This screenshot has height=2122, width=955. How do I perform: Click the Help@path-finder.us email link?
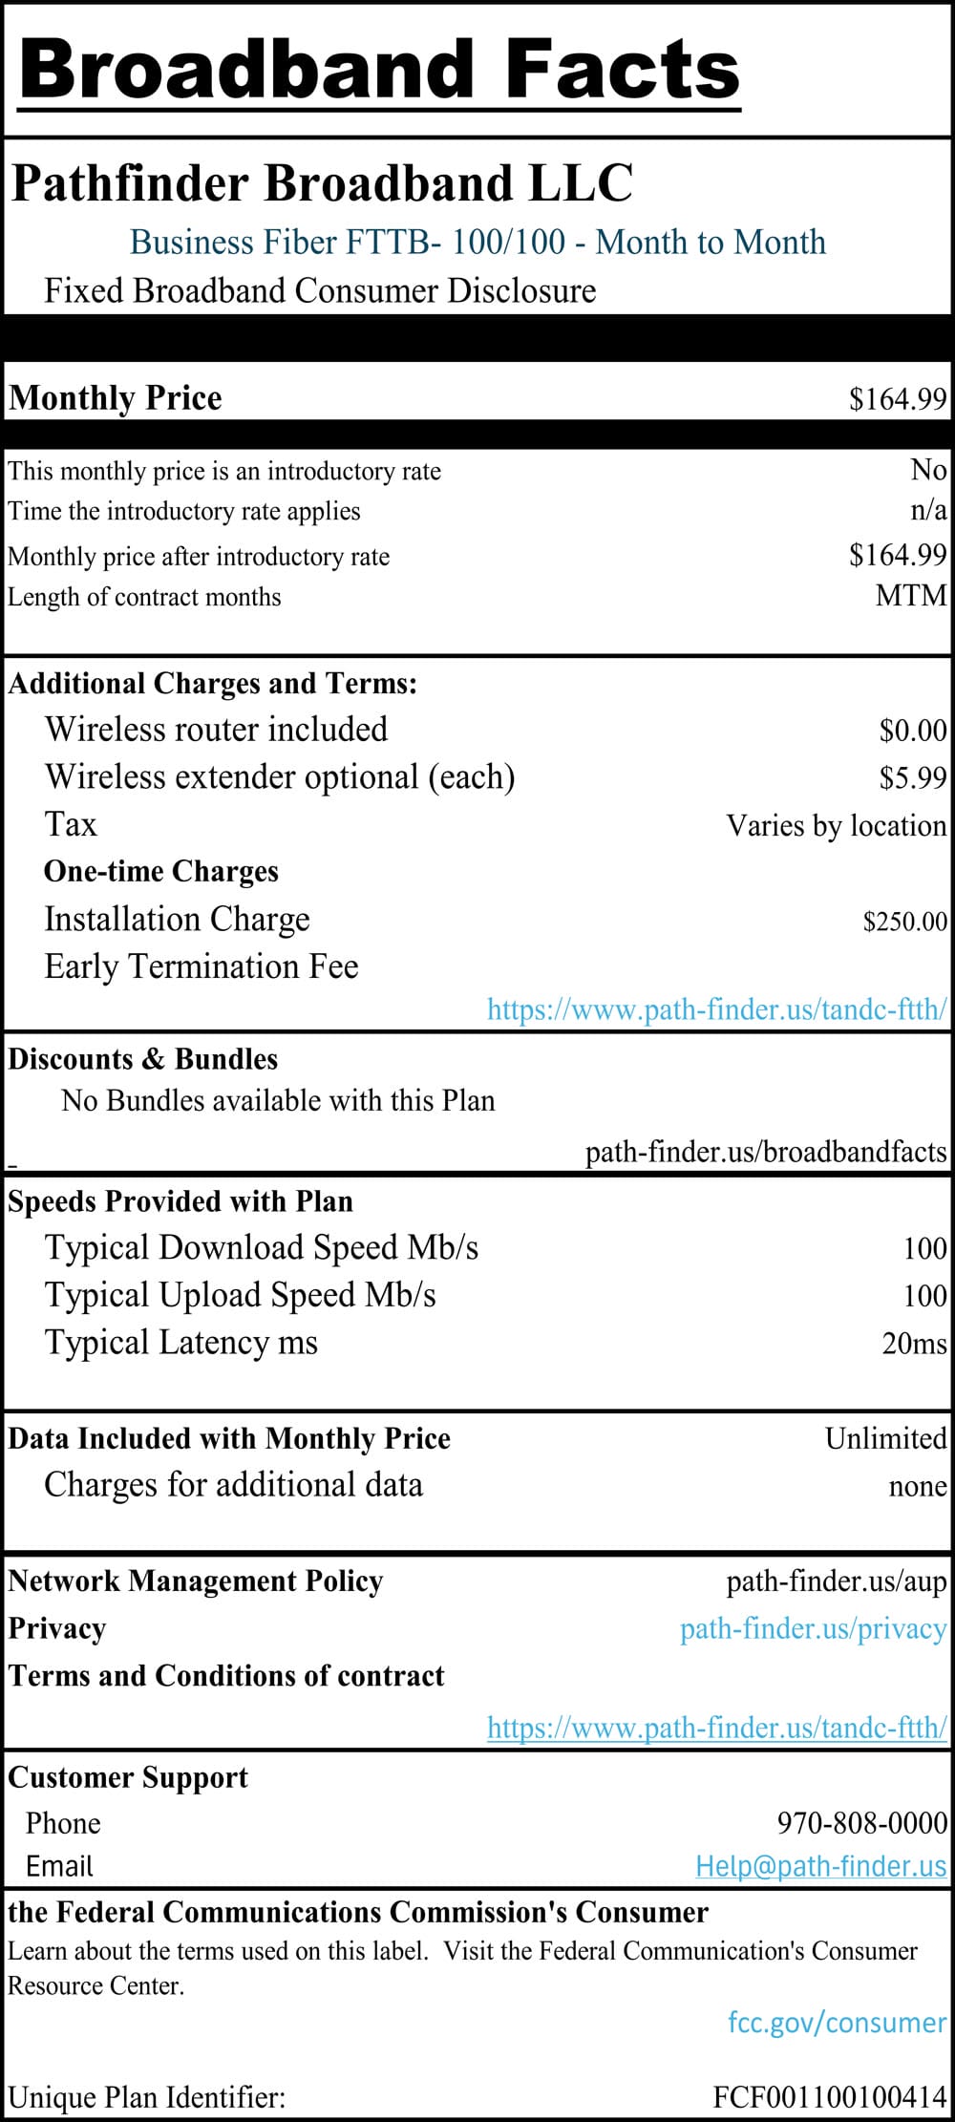click(x=820, y=1865)
